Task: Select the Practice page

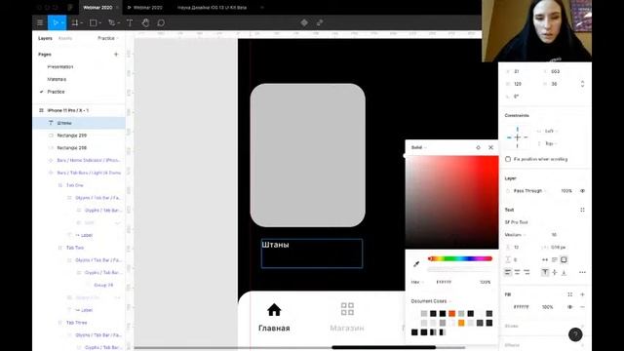Action: tap(56, 92)
